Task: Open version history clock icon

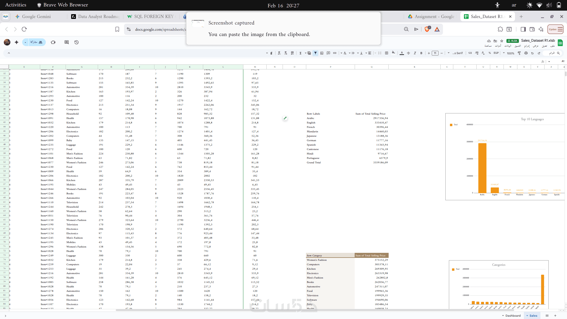Action: coord(76,42)
